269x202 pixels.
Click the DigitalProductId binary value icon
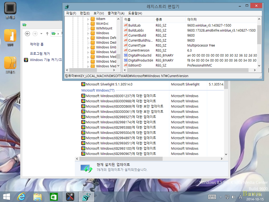[126, 55]
